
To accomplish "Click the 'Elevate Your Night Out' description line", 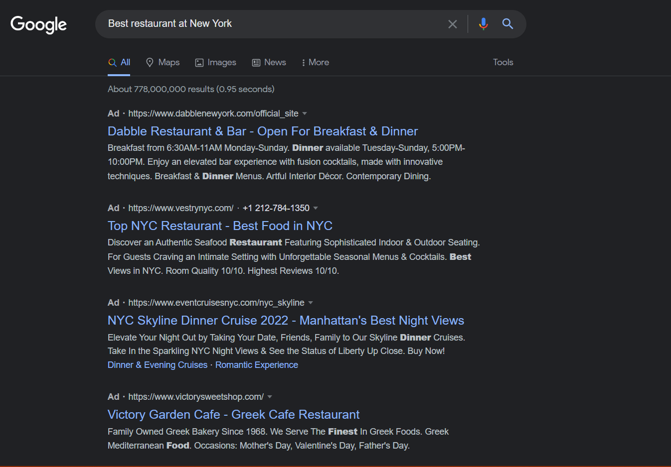I will click(286, 338).
